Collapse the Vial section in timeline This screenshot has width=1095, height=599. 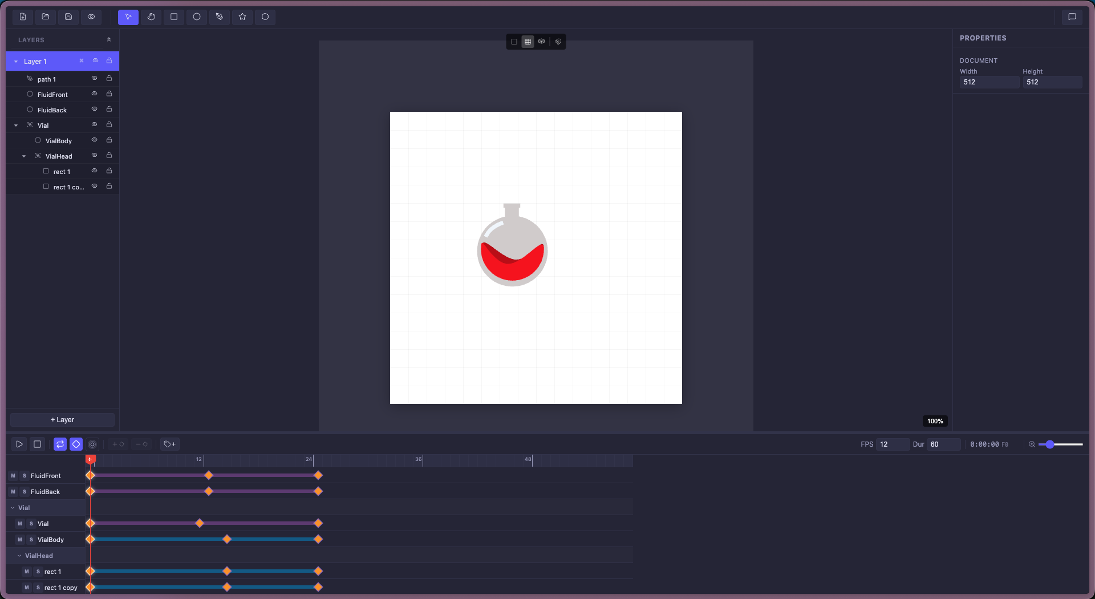(13, 508)
